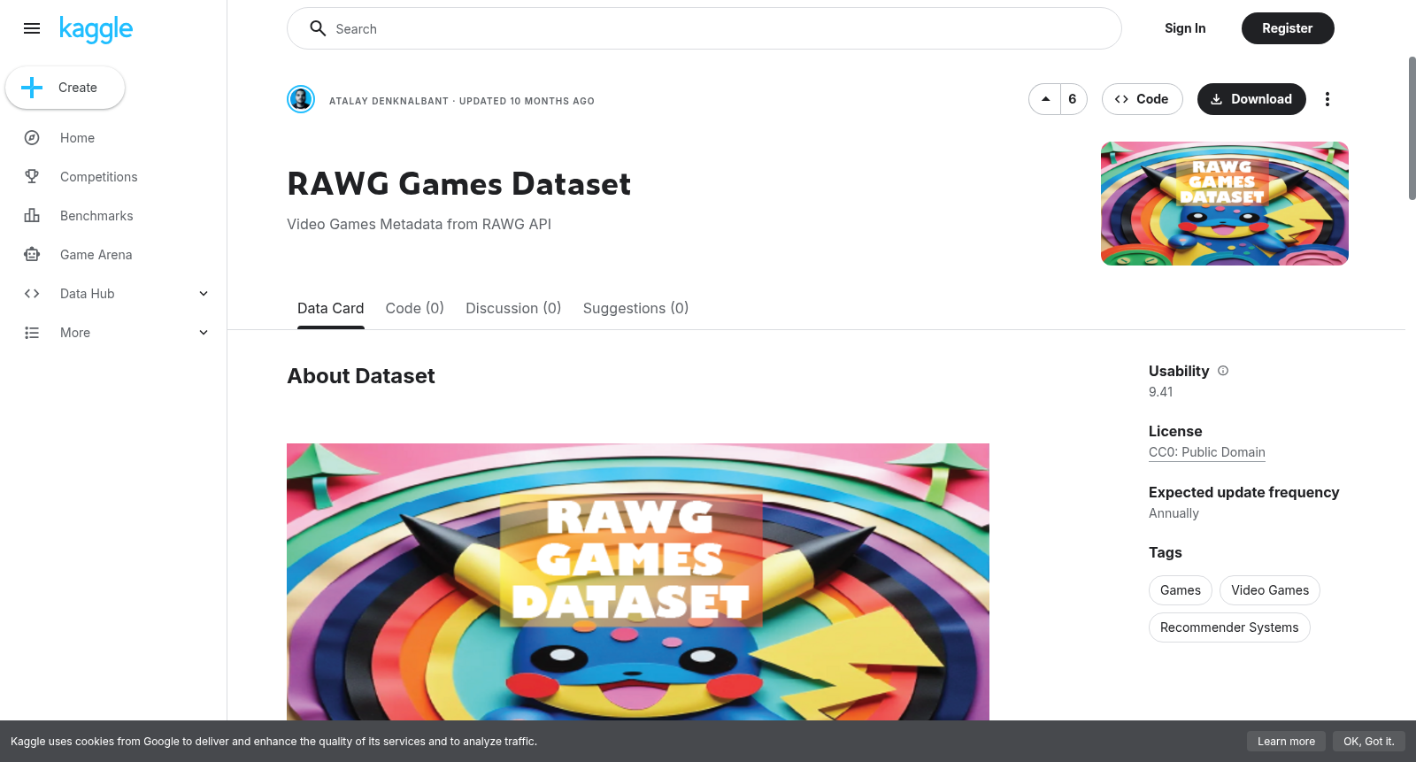Viewport: 1416px width, 762px height.
Task: Click the Game Arena robot icon
Action: [x=32, y=255]
